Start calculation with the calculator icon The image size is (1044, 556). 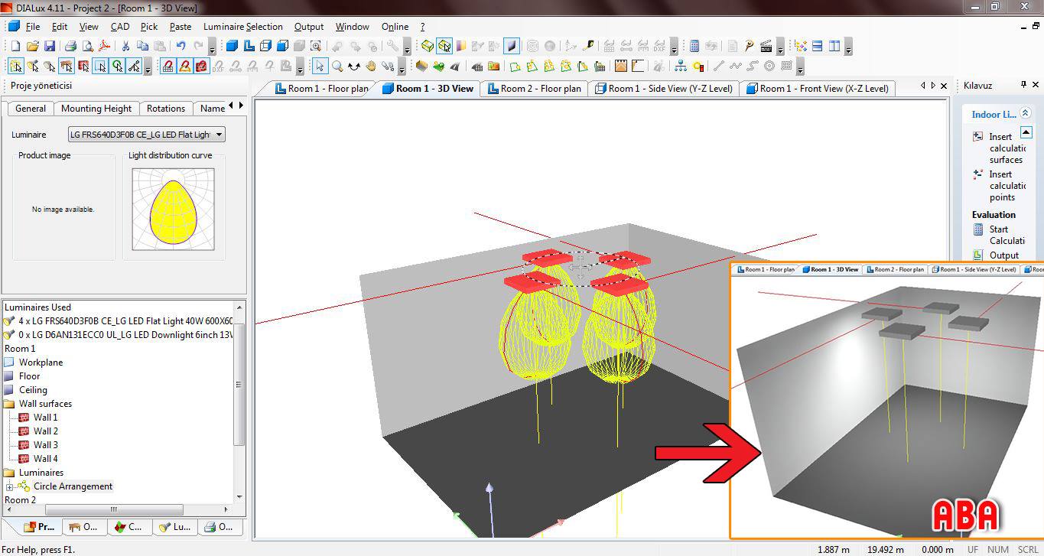(x=694, y=47)
